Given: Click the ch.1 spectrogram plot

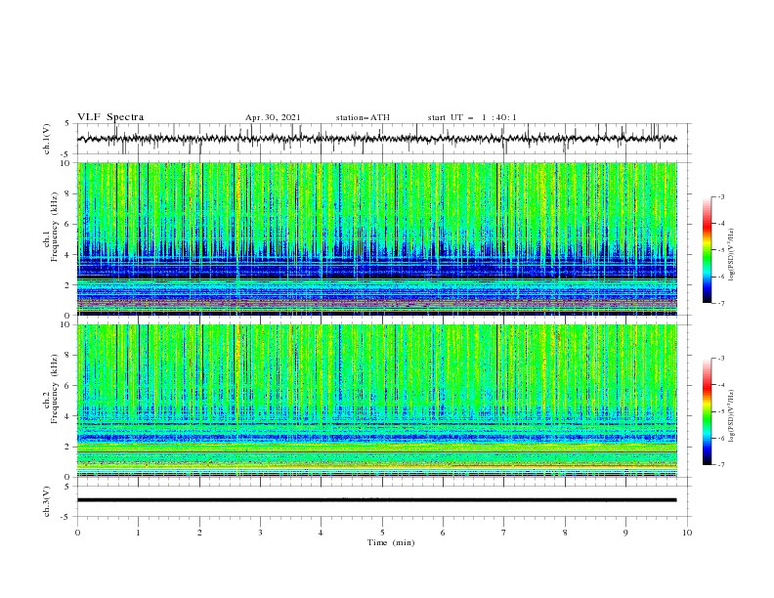Looking at the screenshot, I should click(x=376, y=238).
